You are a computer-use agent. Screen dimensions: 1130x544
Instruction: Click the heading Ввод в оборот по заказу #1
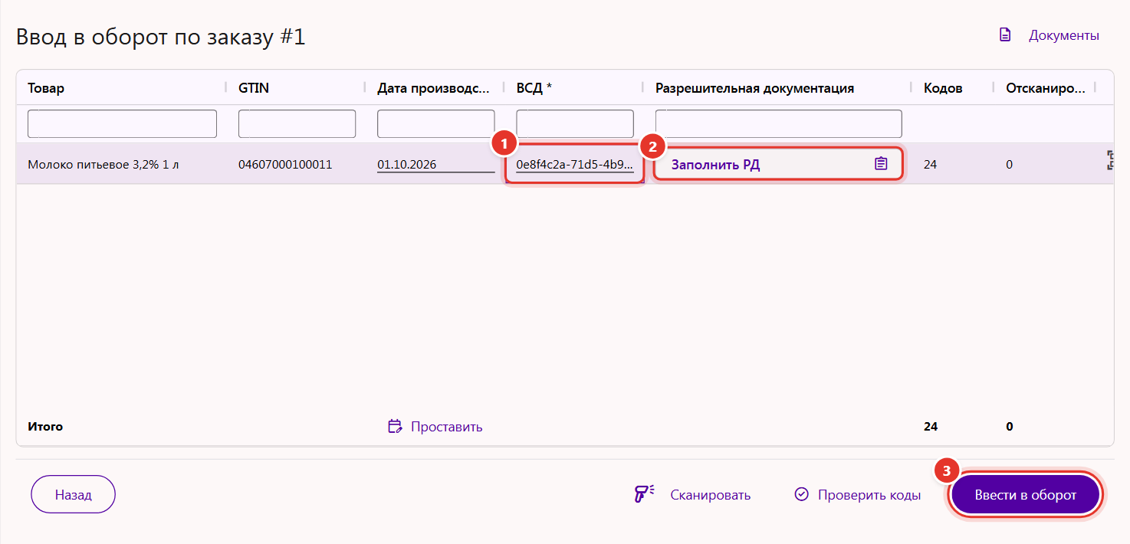pos(161,37)
